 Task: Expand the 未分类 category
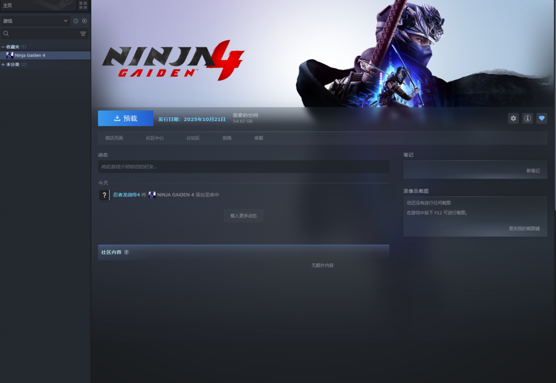point(3,64)
